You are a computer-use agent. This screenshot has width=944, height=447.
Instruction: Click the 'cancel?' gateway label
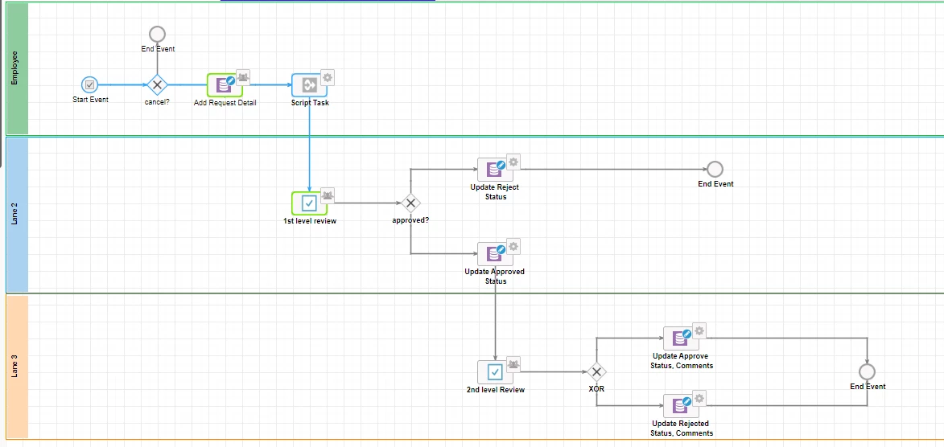(x=157, y=101)
